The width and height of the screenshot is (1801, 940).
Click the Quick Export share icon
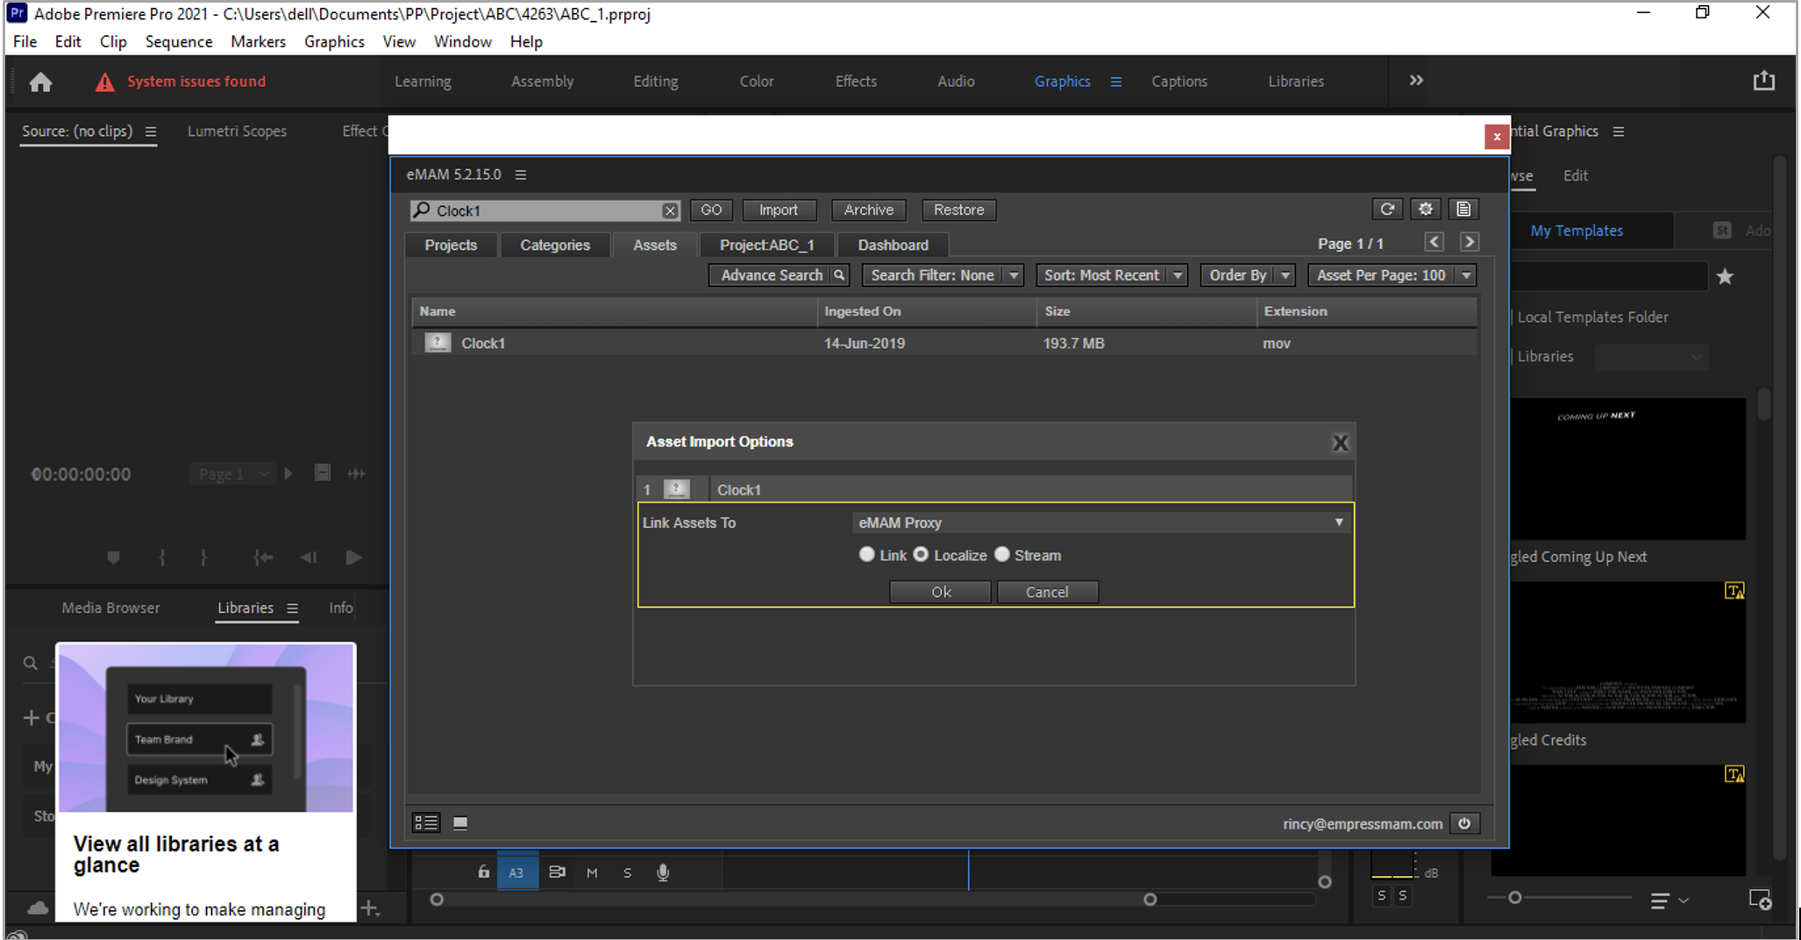[x=1763, y=82]
